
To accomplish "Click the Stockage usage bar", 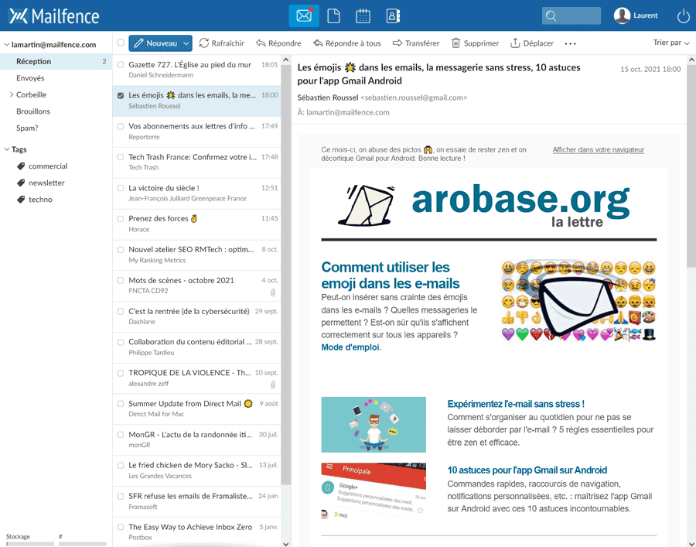I will click(30, 543).
